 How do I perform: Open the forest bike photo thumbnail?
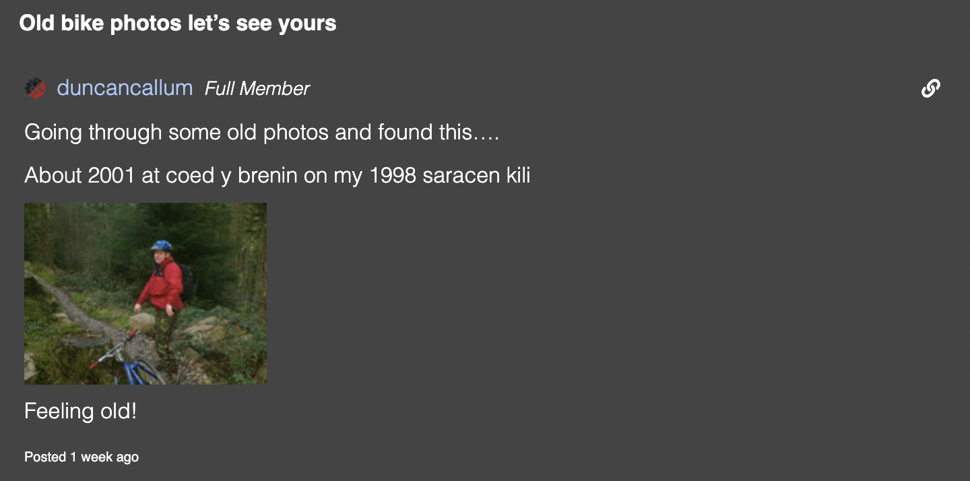145,294
